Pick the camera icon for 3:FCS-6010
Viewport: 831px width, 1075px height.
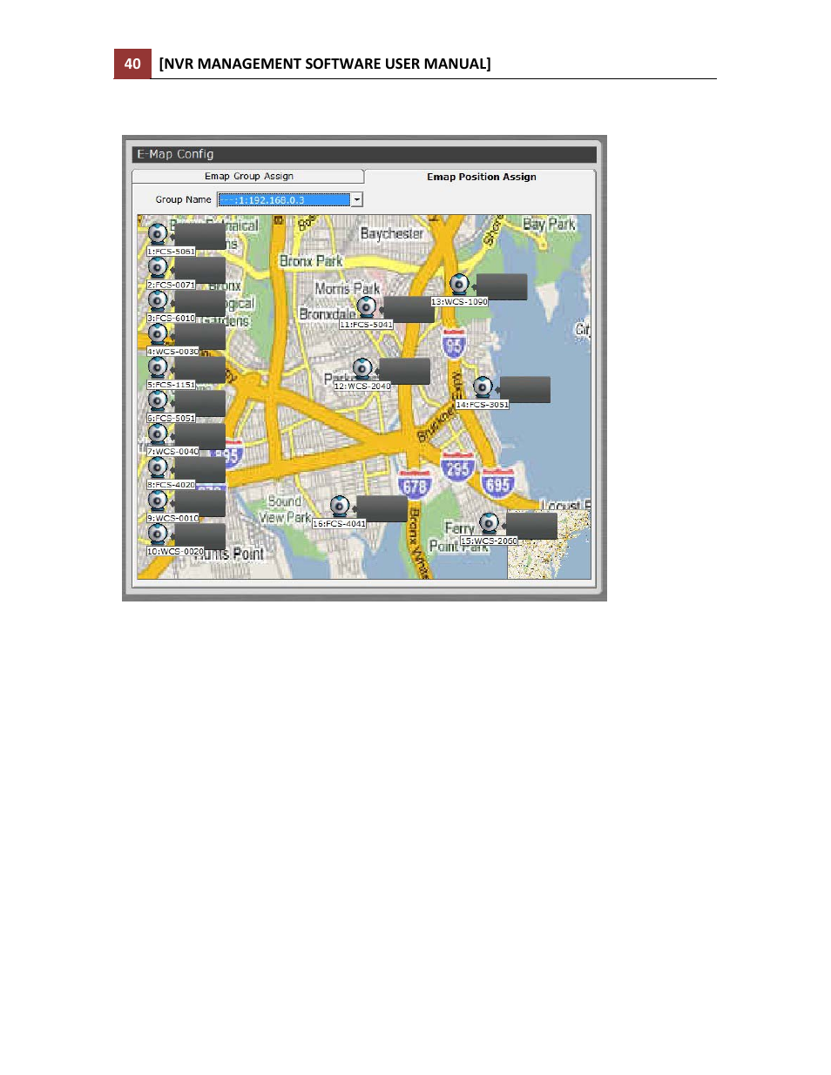[x=158, y=300]
